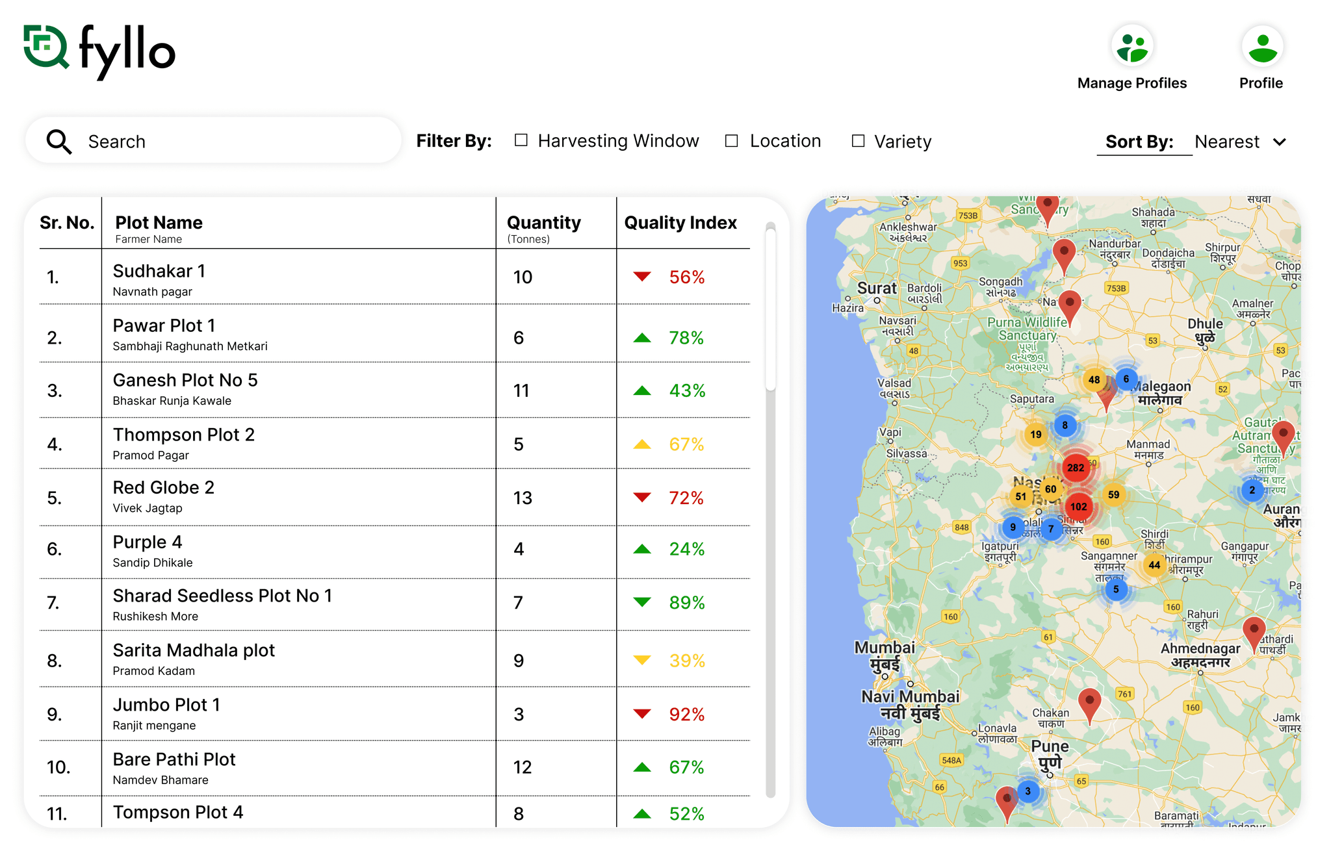Click the red pin near Ahmednagar
This screenshot has height=864, width=1331.
(1253, 630)
